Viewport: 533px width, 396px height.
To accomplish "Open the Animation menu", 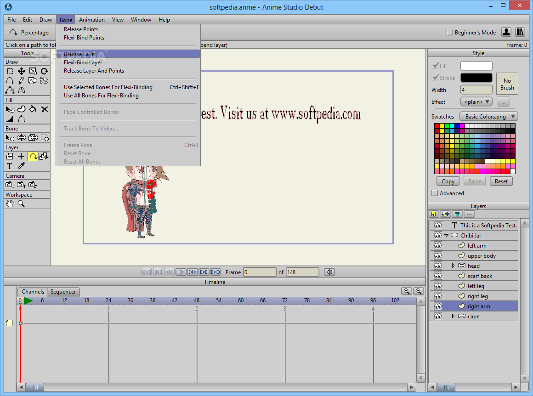I will tap(92, 20).
